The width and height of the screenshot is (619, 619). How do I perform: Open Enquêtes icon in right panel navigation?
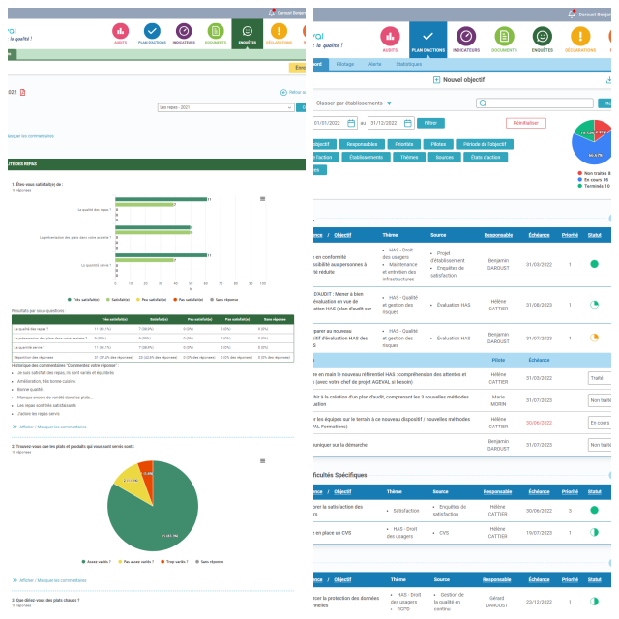(543, 37)
